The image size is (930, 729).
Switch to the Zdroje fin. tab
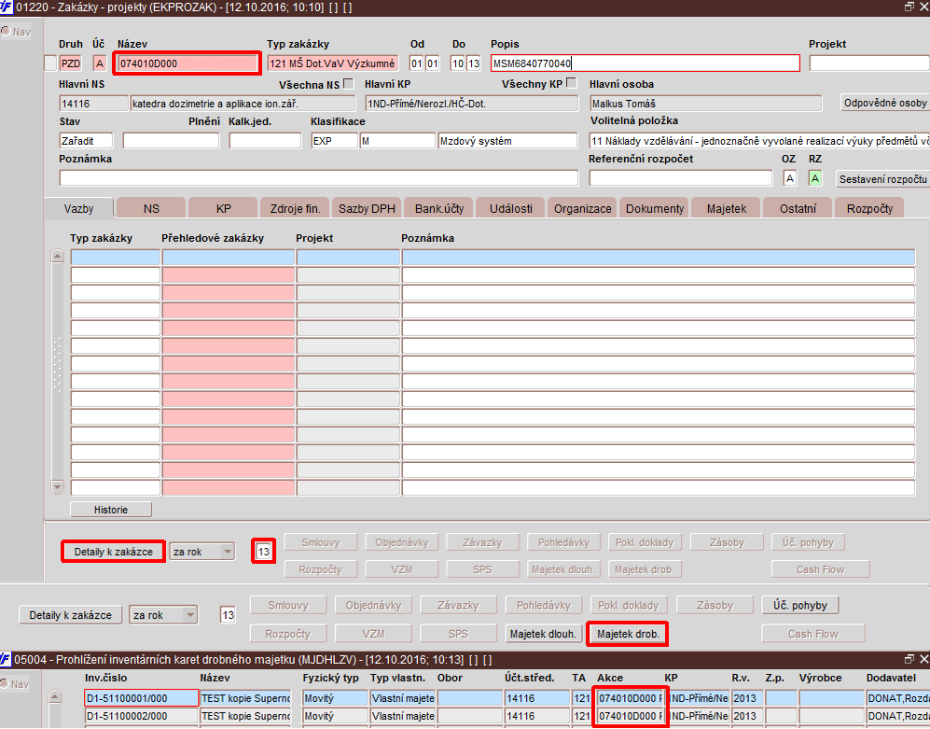tap(296, 208)
